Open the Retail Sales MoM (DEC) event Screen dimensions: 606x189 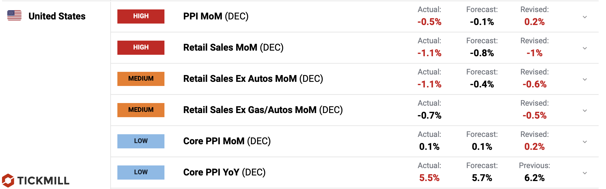pyautogui.click(x=233, y=47)
